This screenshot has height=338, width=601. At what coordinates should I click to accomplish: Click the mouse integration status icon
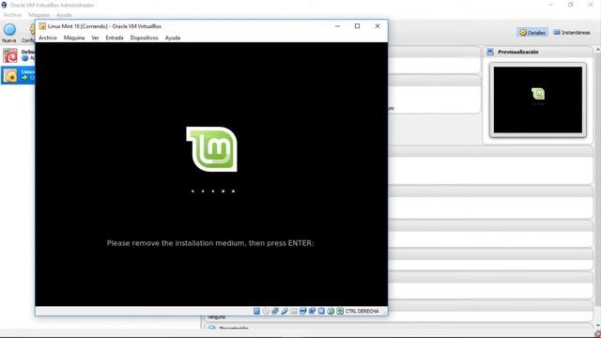pos(331,311)
